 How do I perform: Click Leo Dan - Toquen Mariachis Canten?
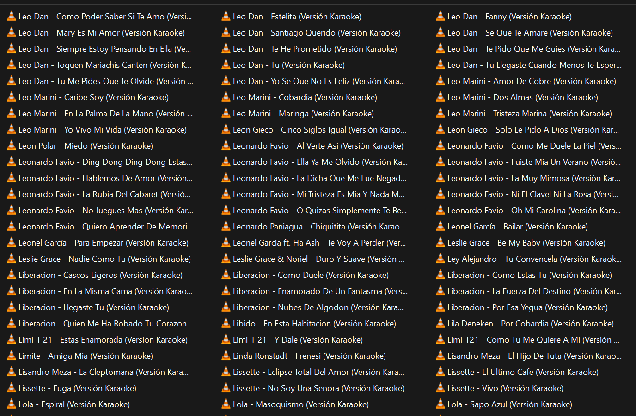coord(99,65)
